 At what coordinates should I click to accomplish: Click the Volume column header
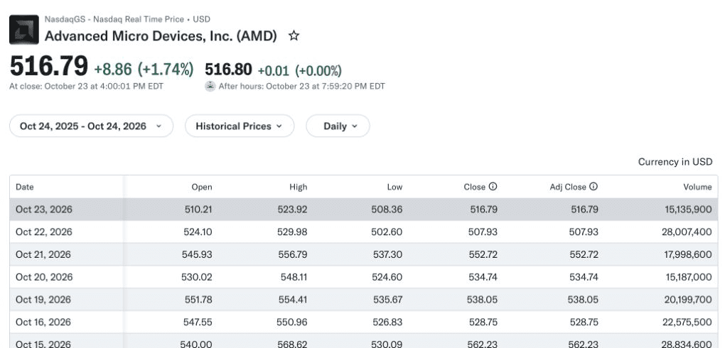pos(698,187)
